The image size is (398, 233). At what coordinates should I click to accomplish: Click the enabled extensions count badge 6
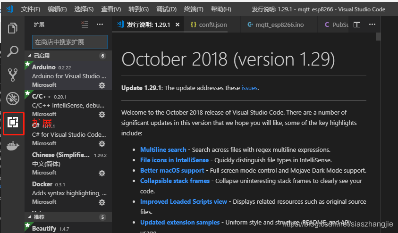(102, 56)
